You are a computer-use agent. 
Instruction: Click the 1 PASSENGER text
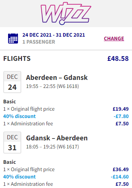[x=39, y=42]
